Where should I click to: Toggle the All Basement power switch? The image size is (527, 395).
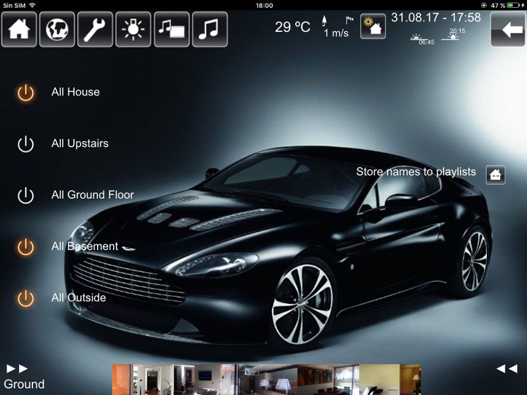[x=26, y=247]
